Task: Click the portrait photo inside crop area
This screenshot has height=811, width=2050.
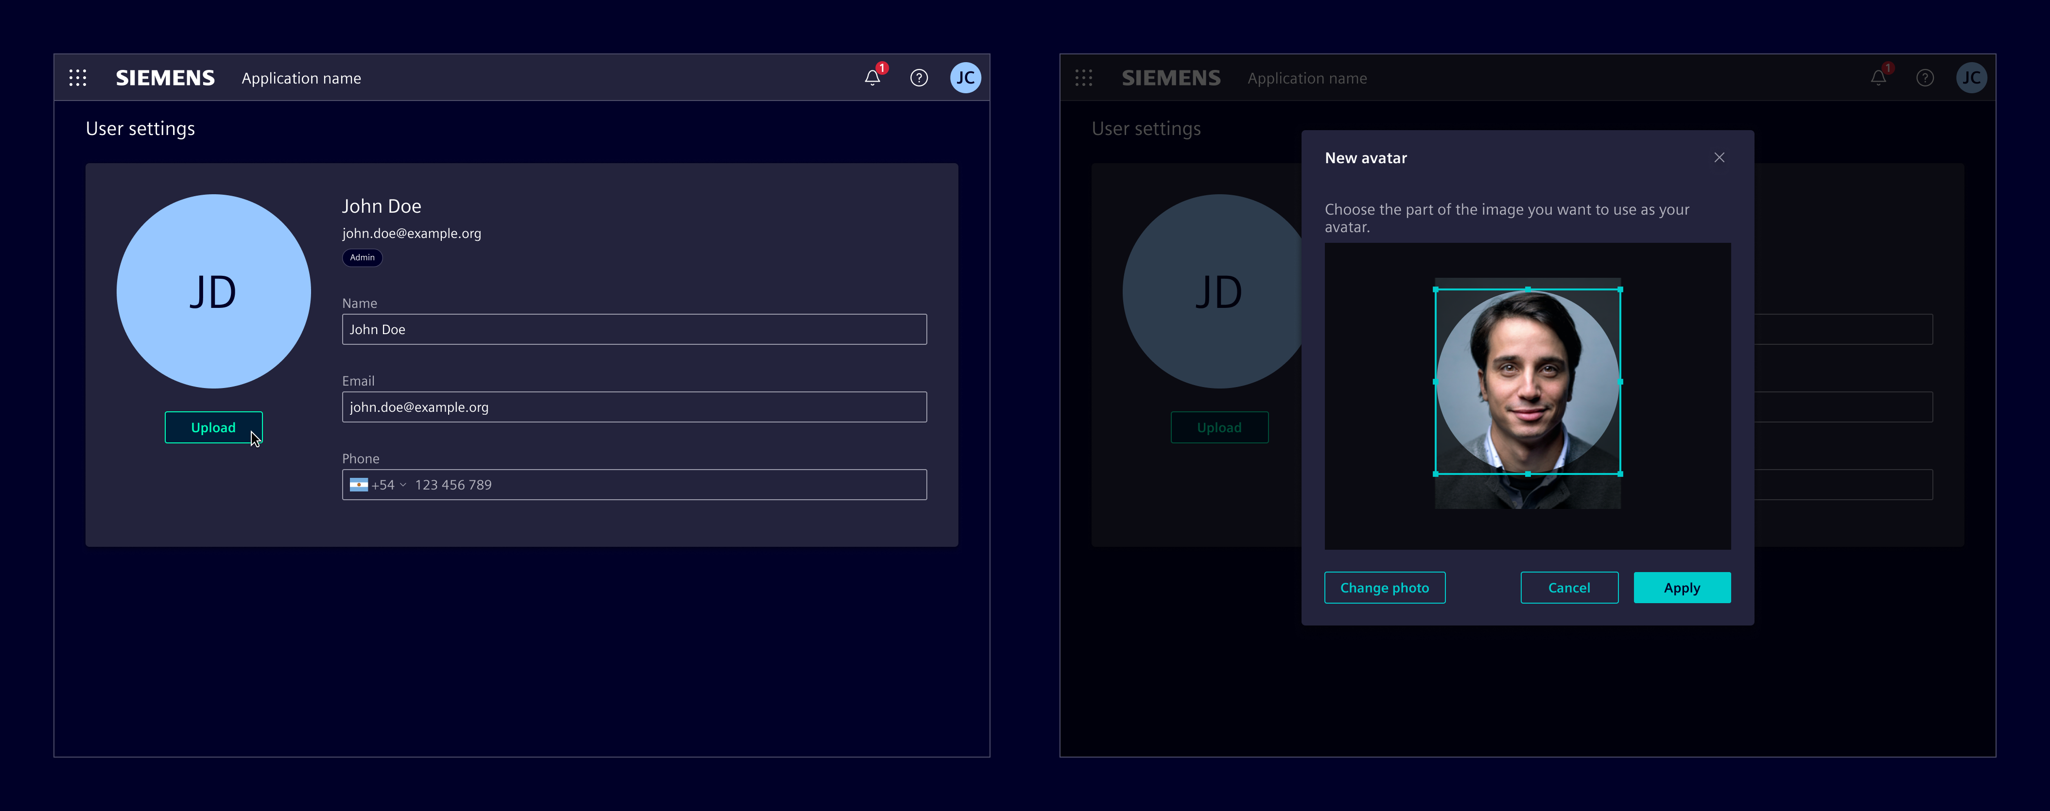Action: pos(1527,382)
